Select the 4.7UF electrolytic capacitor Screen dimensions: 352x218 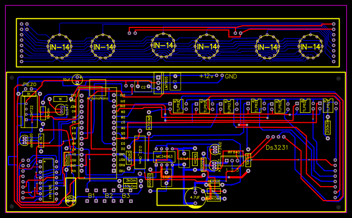[195, 197]
